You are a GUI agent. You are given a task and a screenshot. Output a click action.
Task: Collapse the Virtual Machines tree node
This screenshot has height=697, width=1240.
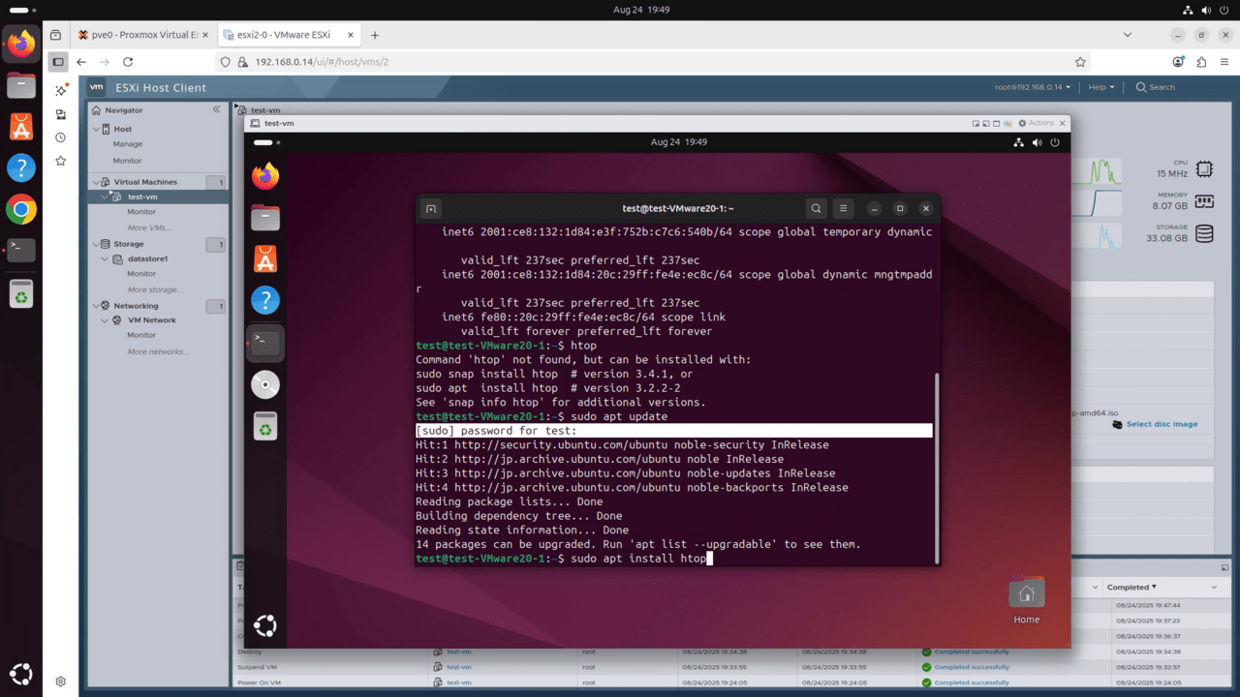(x=96, y=182)
